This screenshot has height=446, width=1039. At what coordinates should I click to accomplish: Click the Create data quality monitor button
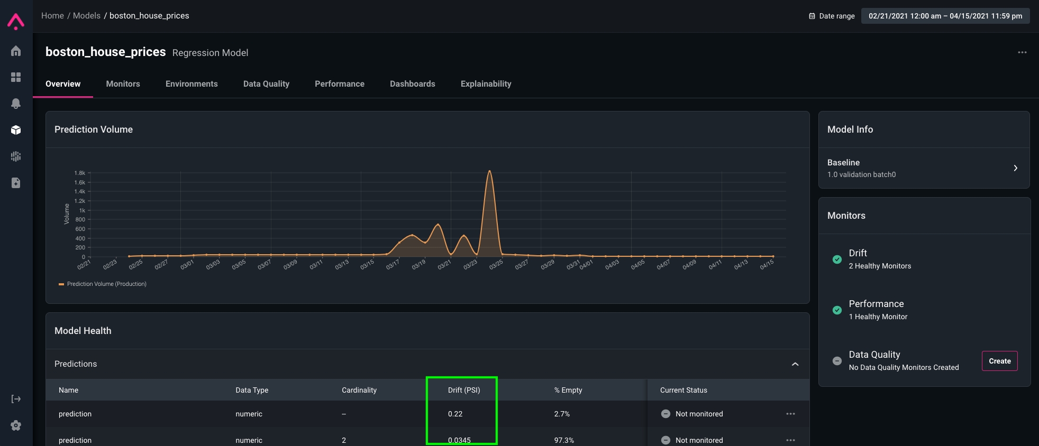1000,361
